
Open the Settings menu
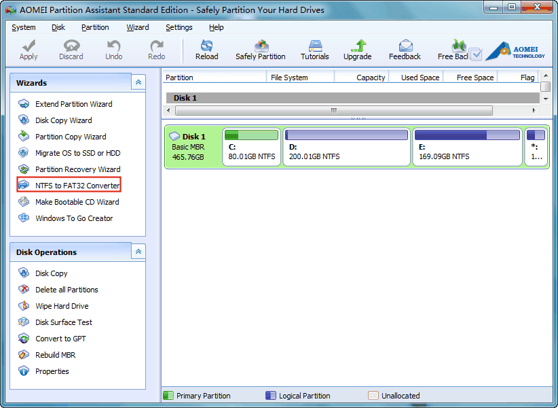[x=179, y=27]
